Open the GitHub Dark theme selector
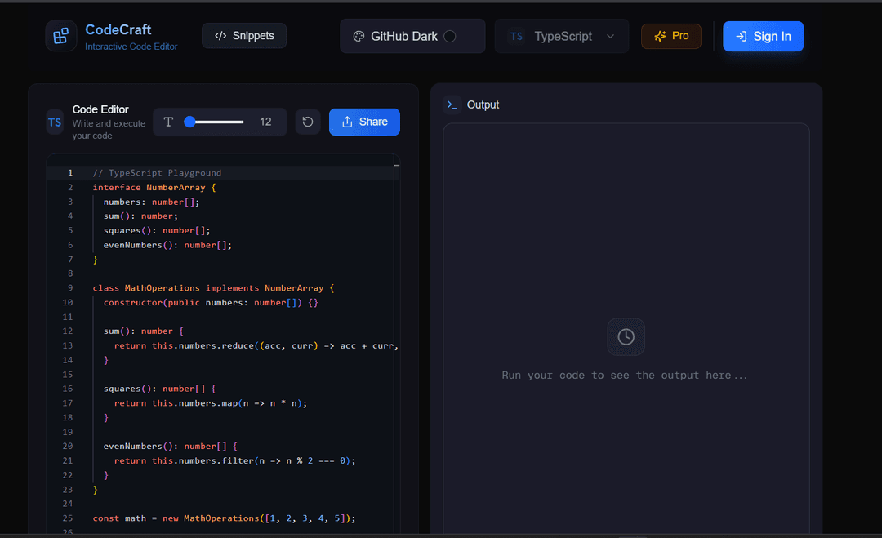 coord(412,37)
